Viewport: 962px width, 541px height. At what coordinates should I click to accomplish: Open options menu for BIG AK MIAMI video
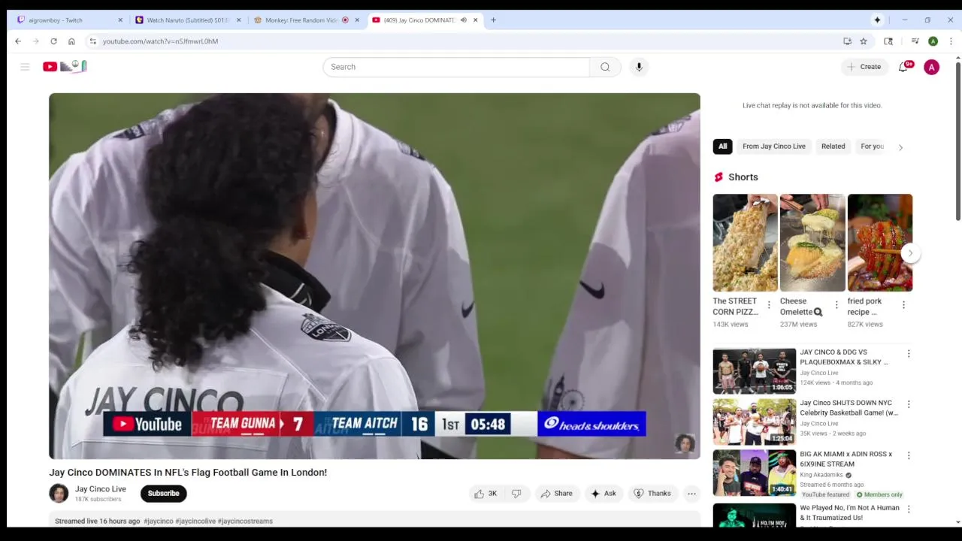coord(909,455)
